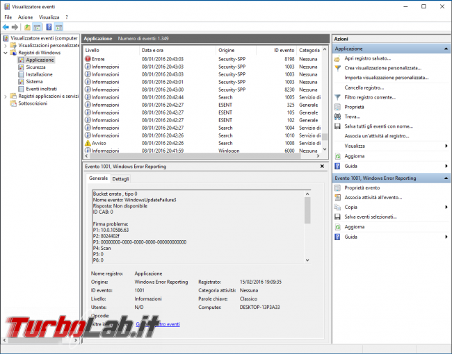Click the Proprietà evento icon
The height and width of the screenshot is (354, 452).
(337, 188)
